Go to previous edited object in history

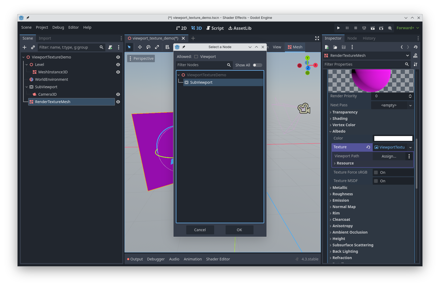[x=402, y=47]
